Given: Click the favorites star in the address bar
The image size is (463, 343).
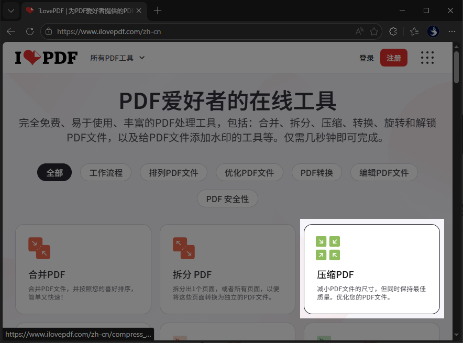Looking at the screenshot, I should 374,31.
